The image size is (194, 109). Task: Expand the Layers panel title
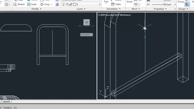coord(81,9)
